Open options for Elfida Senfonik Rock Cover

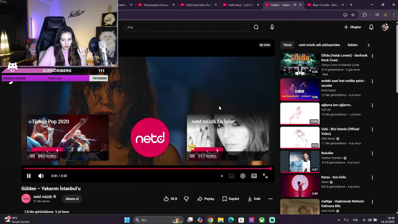(372, 56)
